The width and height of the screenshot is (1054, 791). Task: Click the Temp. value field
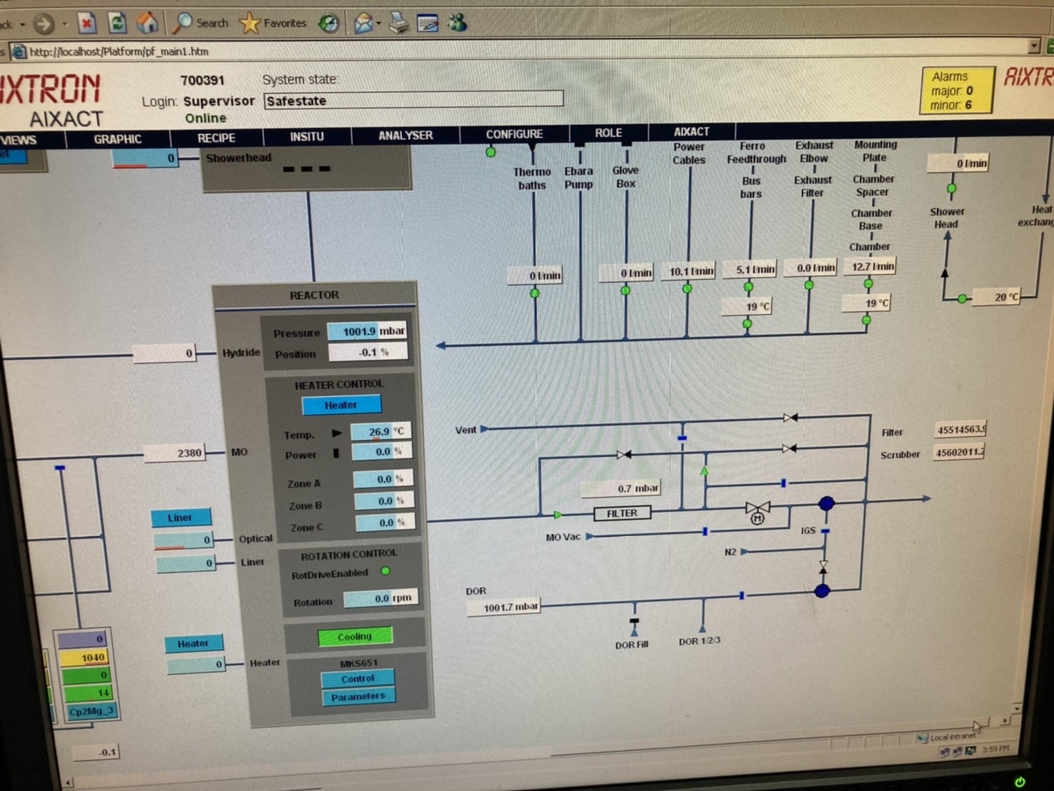pyautogui.click(x=381, y=431)
